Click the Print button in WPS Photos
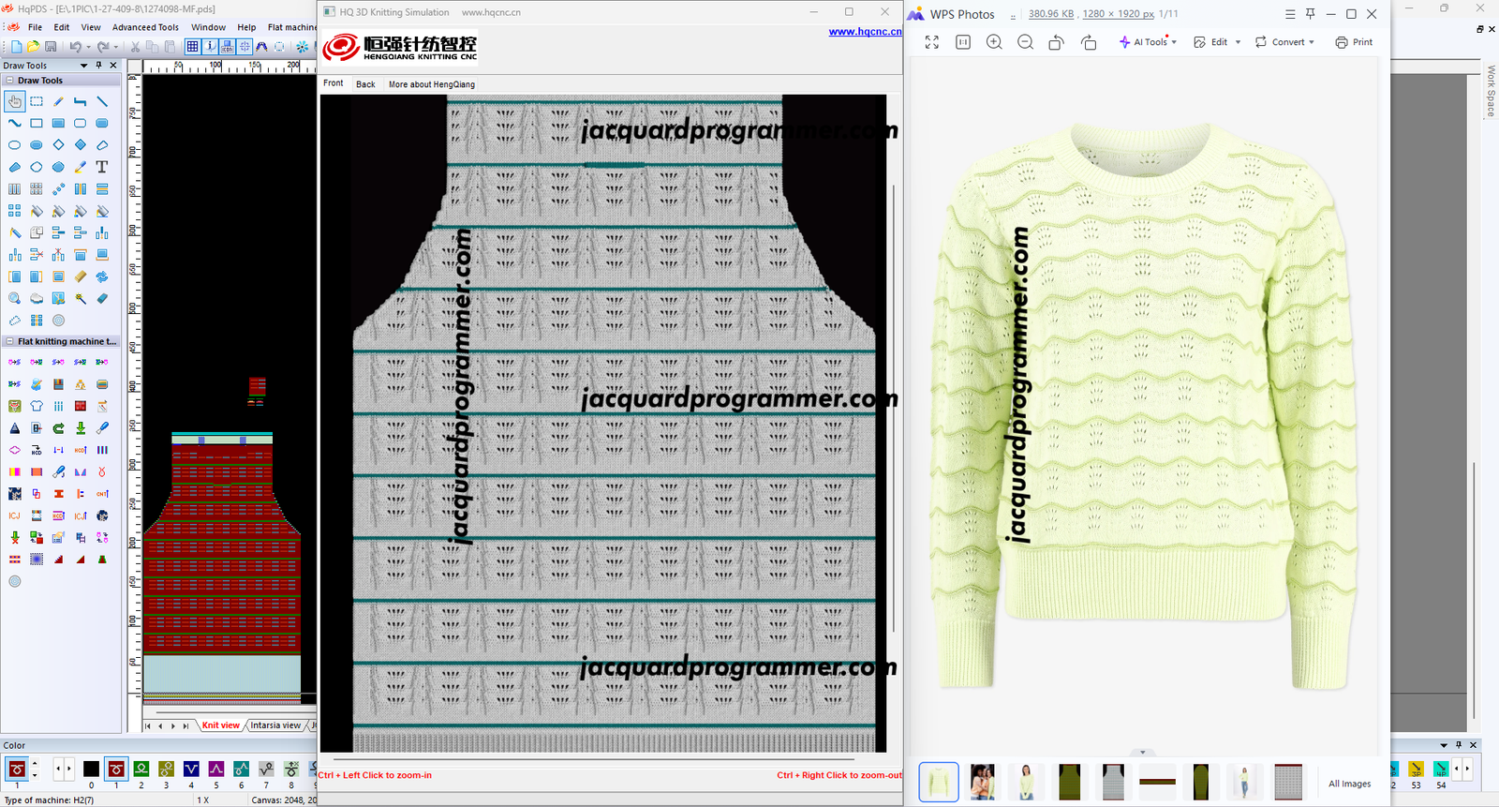 (x=1354, y=42)
